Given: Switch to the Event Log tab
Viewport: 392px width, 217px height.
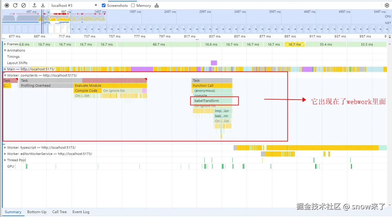Looking at the screenshot, I should coord(81,212).
